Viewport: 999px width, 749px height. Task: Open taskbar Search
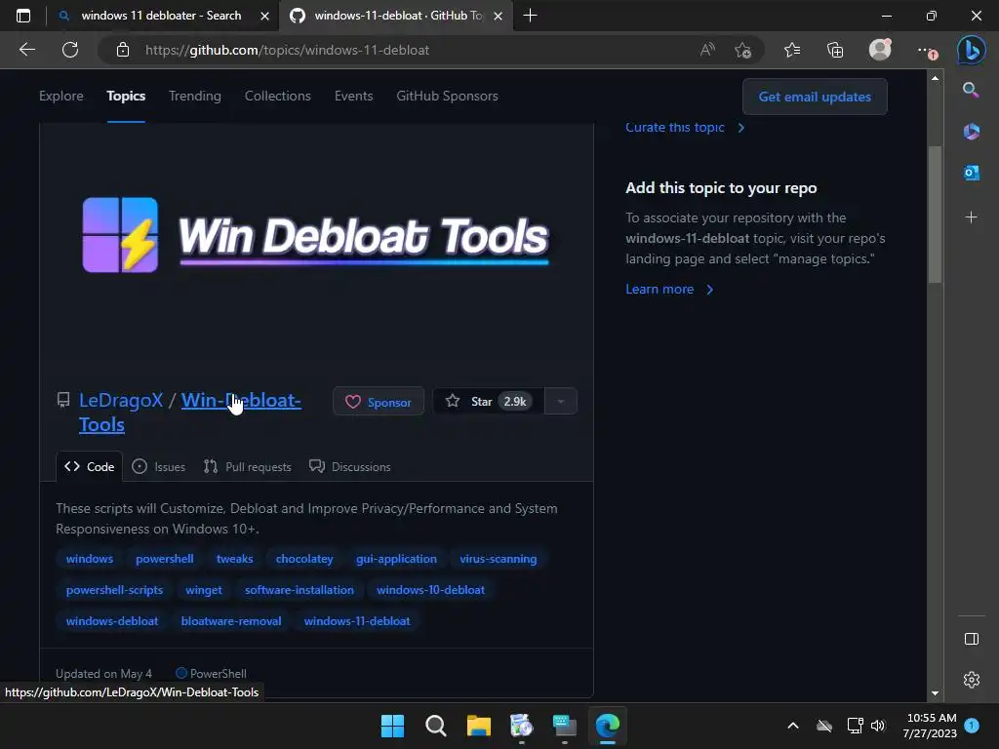pos(436,726)
